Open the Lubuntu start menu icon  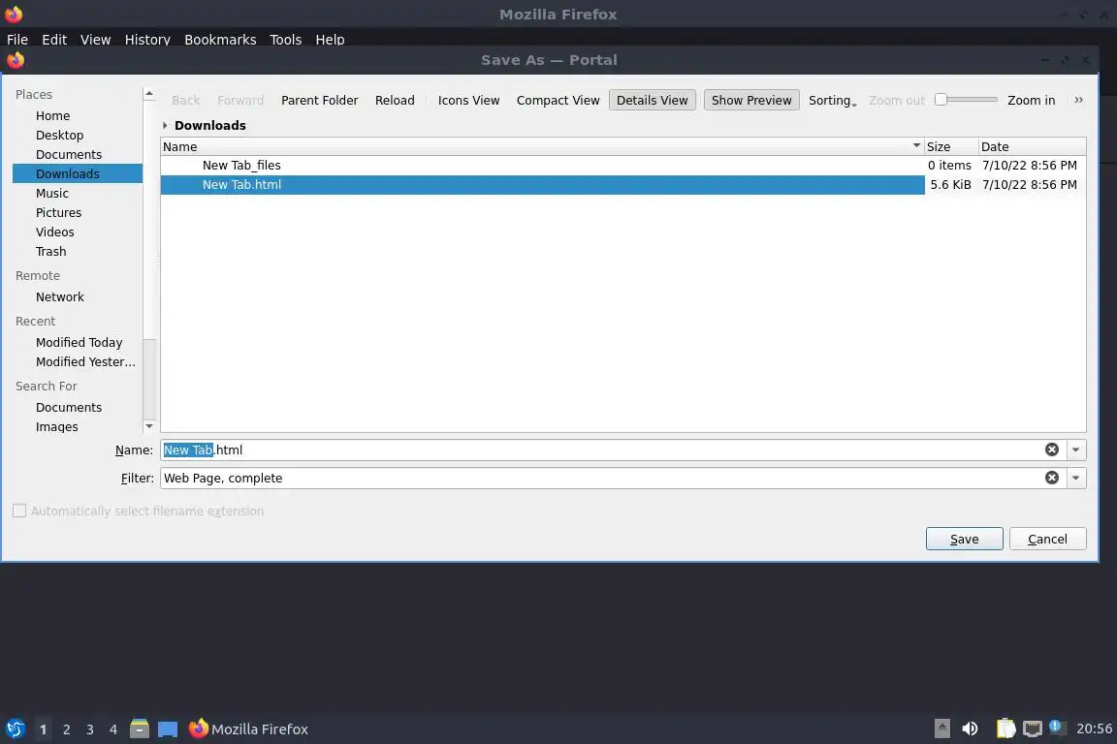(x=15, y=728)
